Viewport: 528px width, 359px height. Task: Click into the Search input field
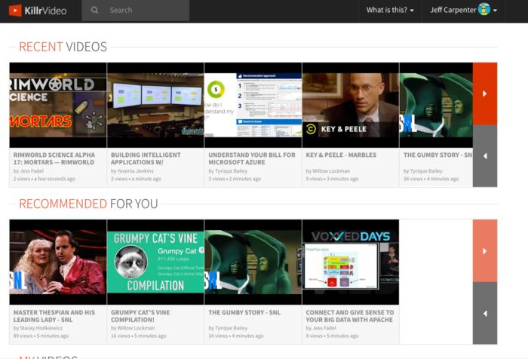point(135,11)
